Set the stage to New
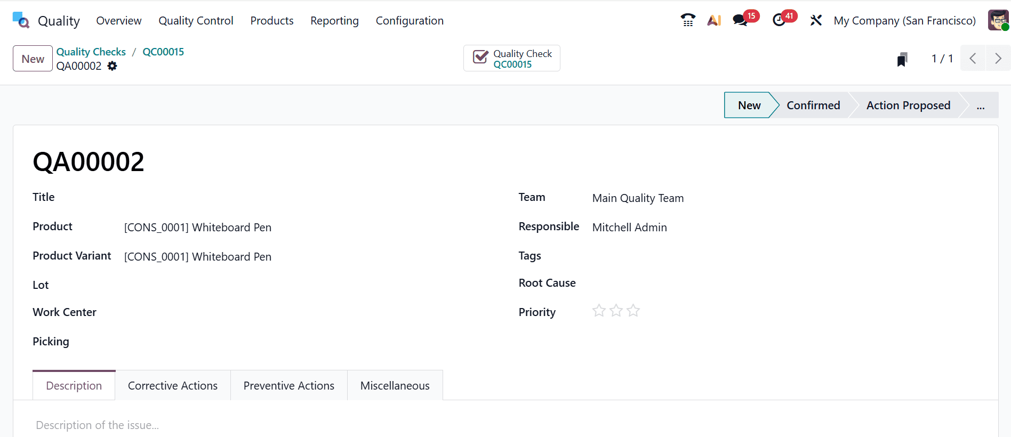Screen dimensions: 1011x437 [749, 105]
